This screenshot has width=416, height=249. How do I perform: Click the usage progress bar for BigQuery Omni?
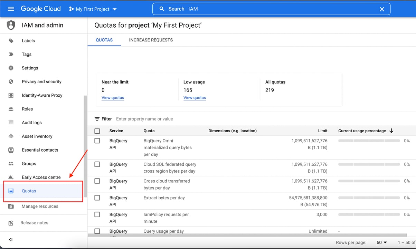click(x=369, y=141)
